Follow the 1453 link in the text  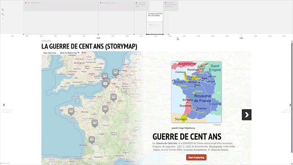(188, 147)
